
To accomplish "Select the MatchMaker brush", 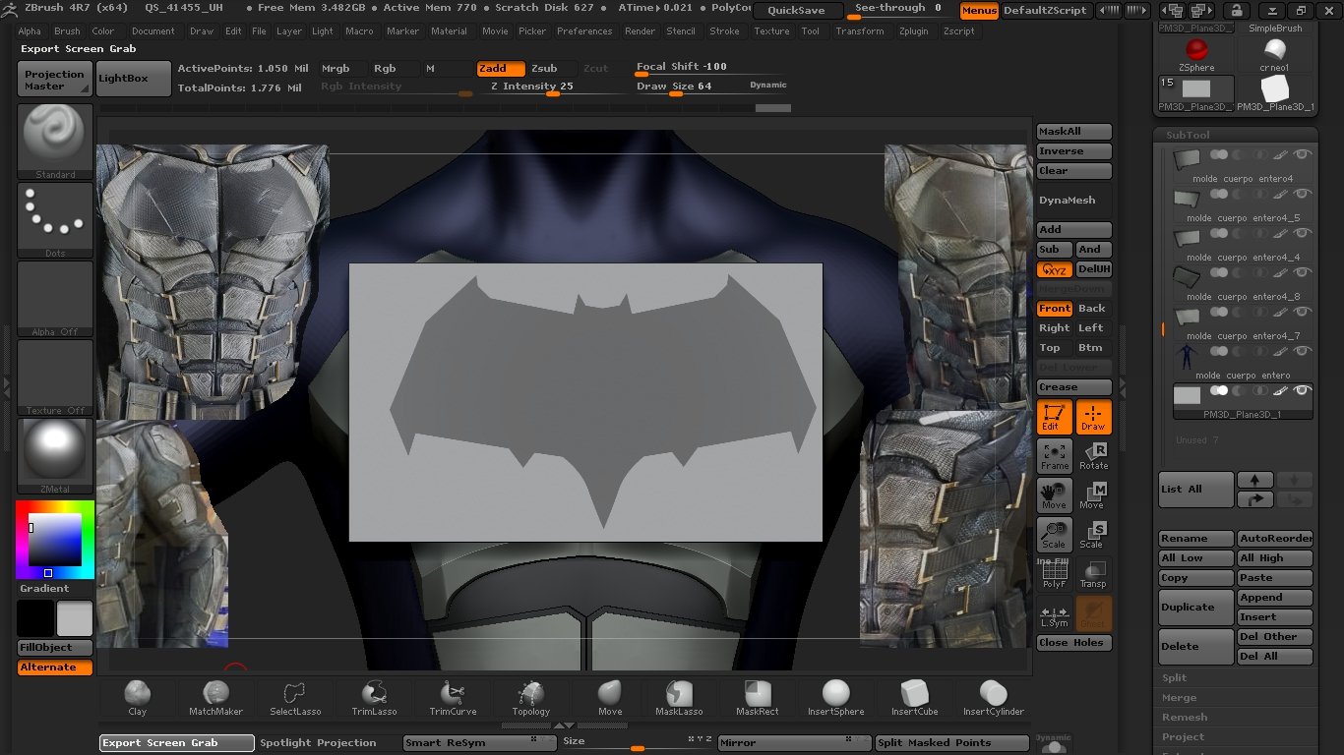I will (215, 697).
